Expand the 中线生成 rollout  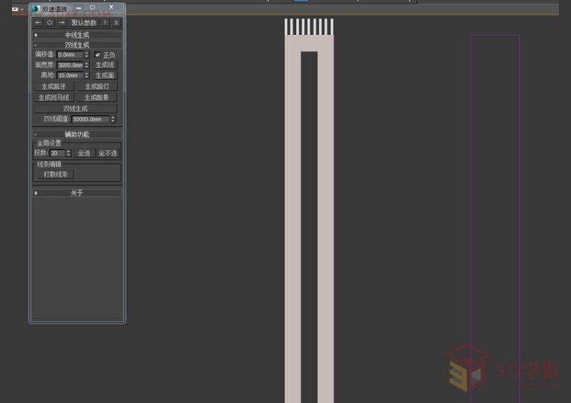pos(77,35)
